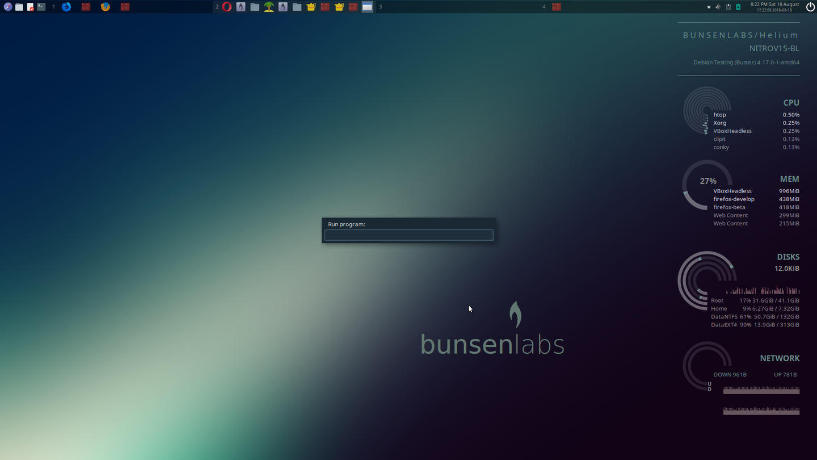Screen dimensions: 817x460
Task: Open the file manager launcher icon
Action: (19, 7)
